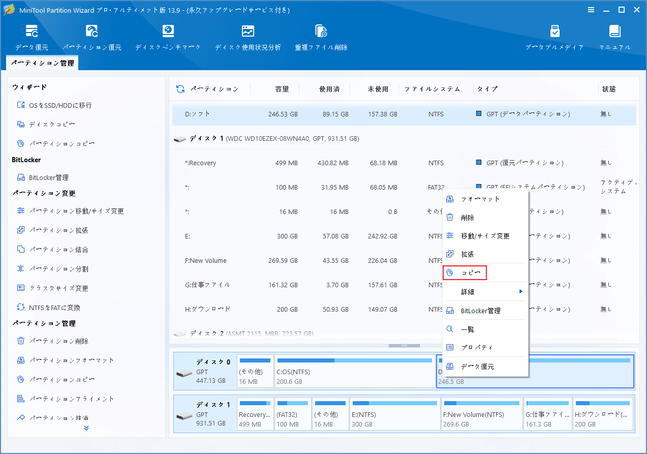Open パーティション復元 in top toolbar
Image resolution: width=647 pixels, height=454 pixels.
tap(92, 37)
